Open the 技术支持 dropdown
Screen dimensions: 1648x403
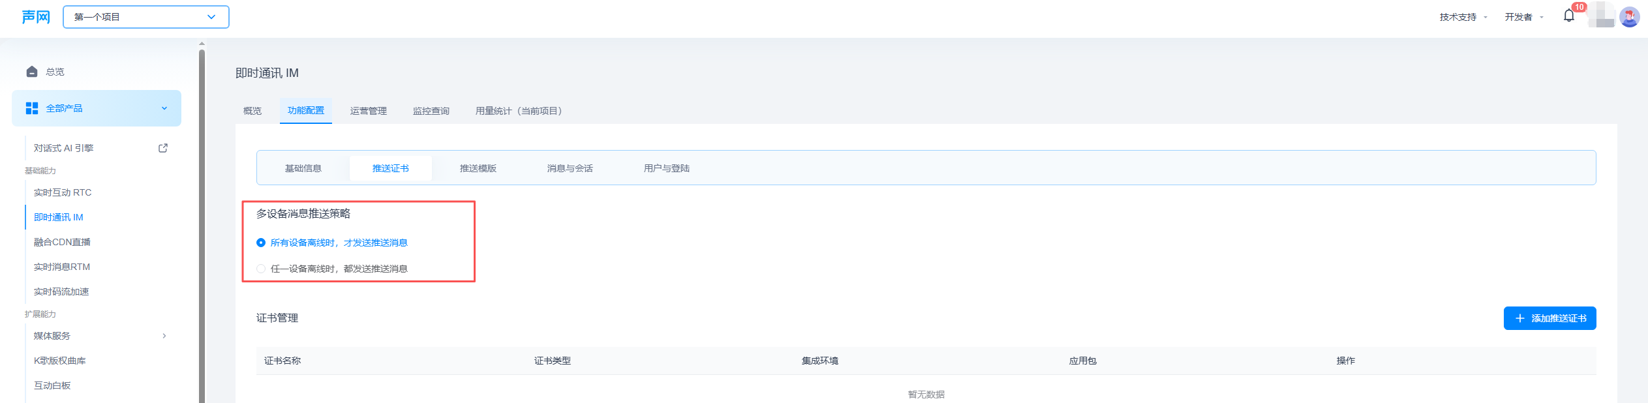tap(1463, 17)
